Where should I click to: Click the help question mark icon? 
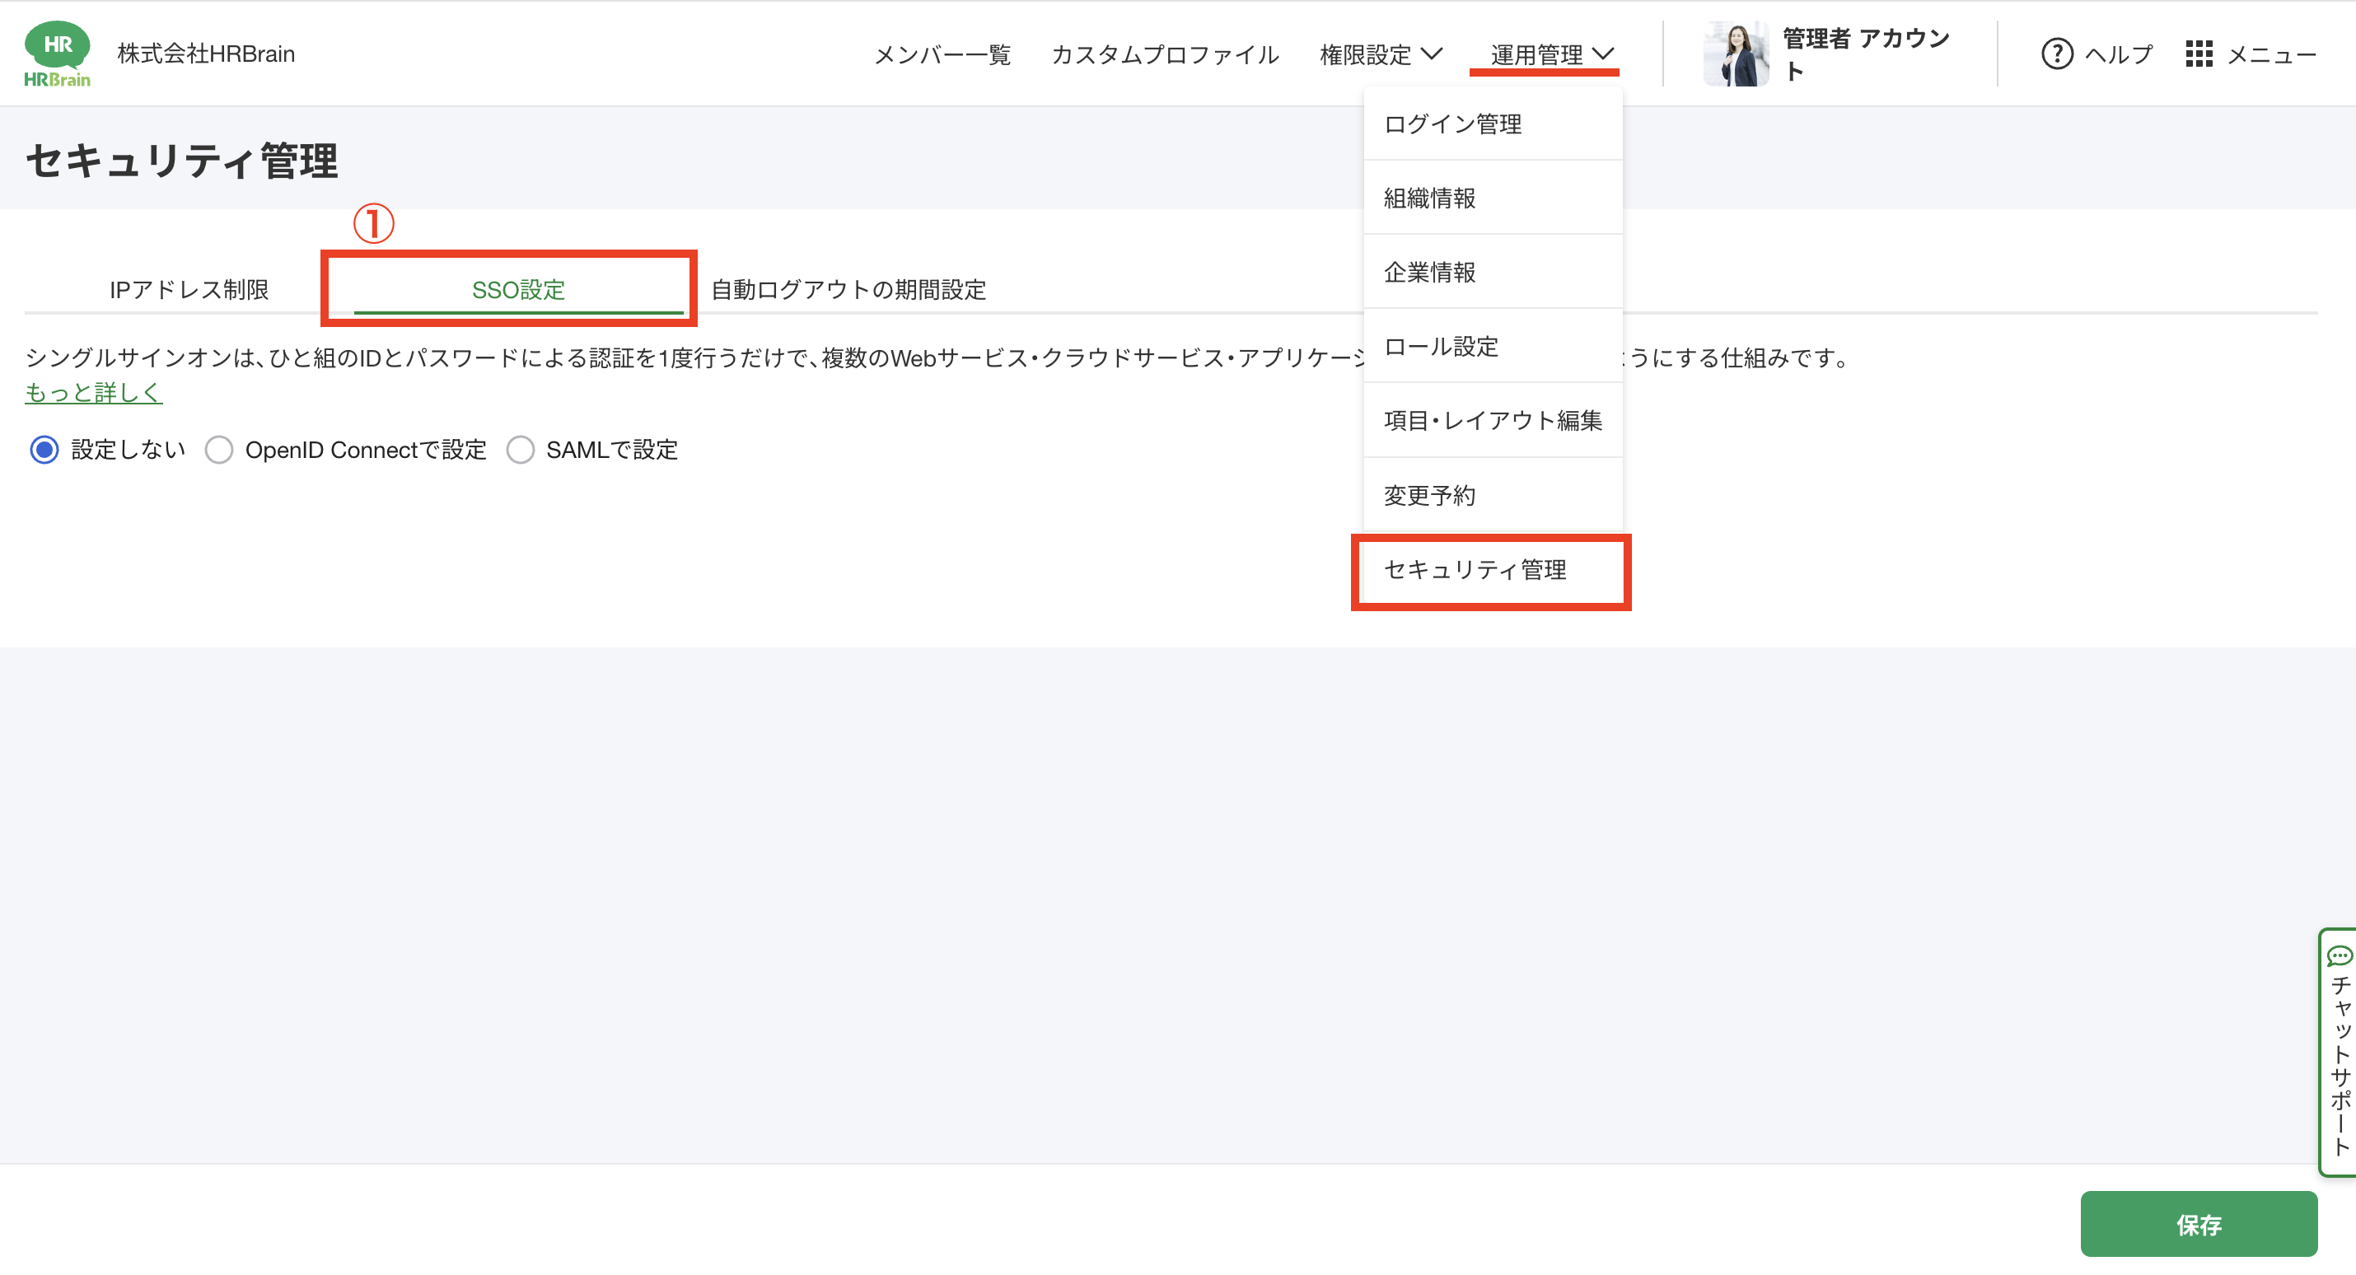pyautogui.click(x=2056, y=54)
